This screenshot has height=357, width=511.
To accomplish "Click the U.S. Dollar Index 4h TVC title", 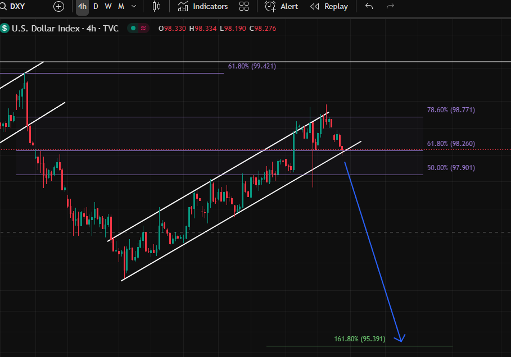I will (65, 28).
